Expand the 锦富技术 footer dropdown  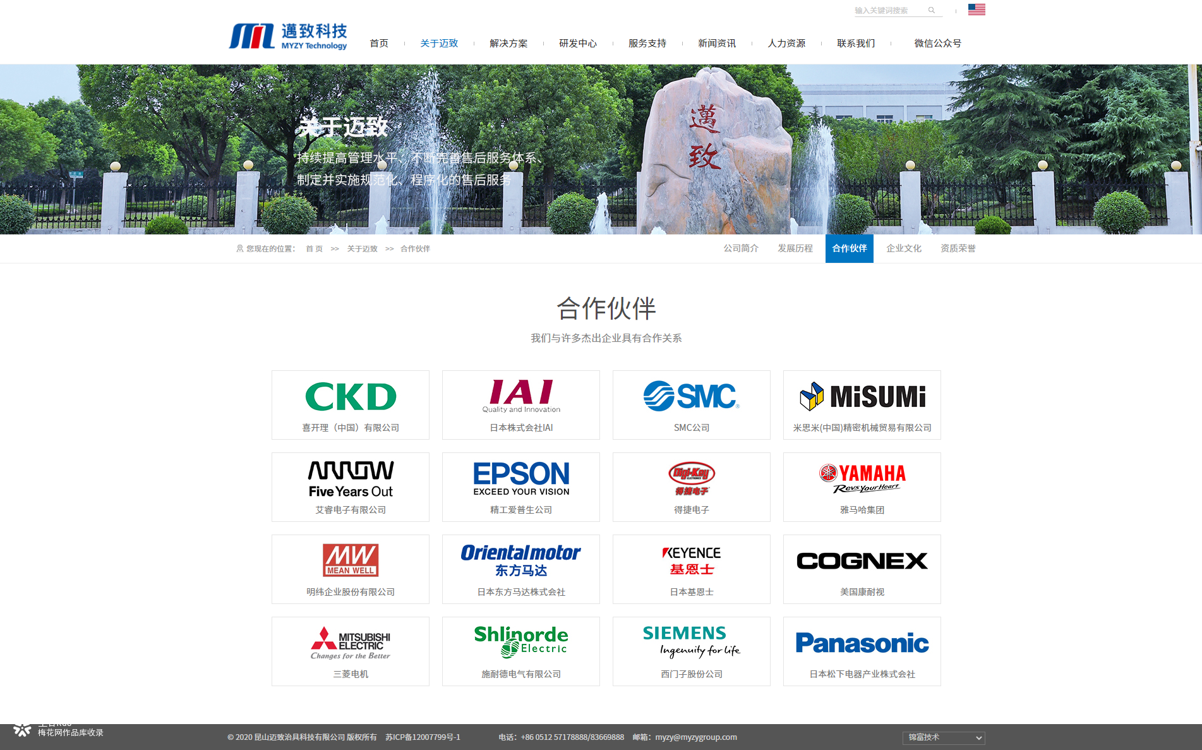pos(944,737)
